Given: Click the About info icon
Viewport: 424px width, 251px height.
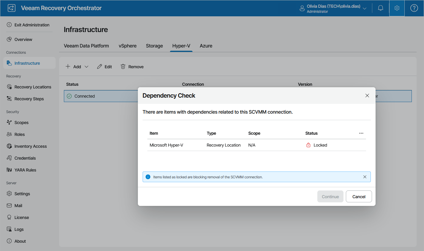Looking at the screenshot, I should (x=9, y=241).
